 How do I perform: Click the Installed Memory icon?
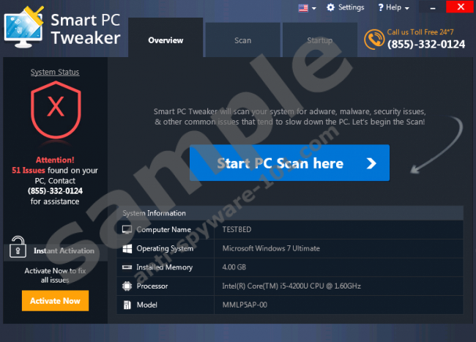(x=127, y=267)
